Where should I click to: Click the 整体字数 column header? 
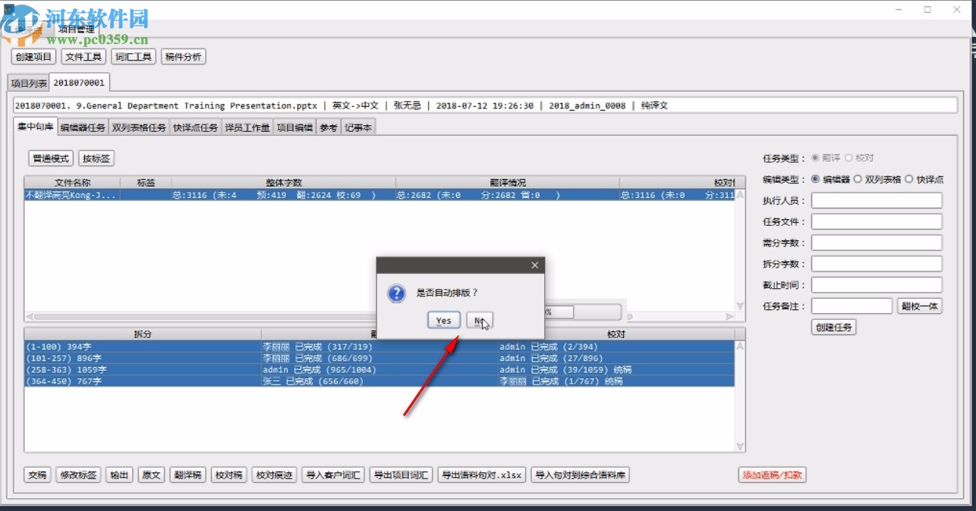pyautogui.click(x=283, y=183)
